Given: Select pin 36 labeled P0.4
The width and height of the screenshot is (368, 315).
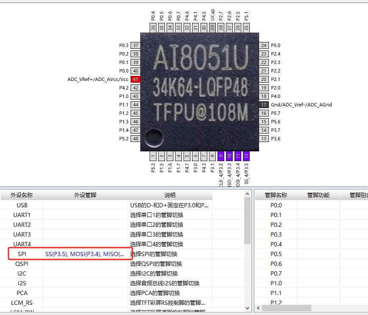Looking at the screenshot, I should tap(153, 28).
